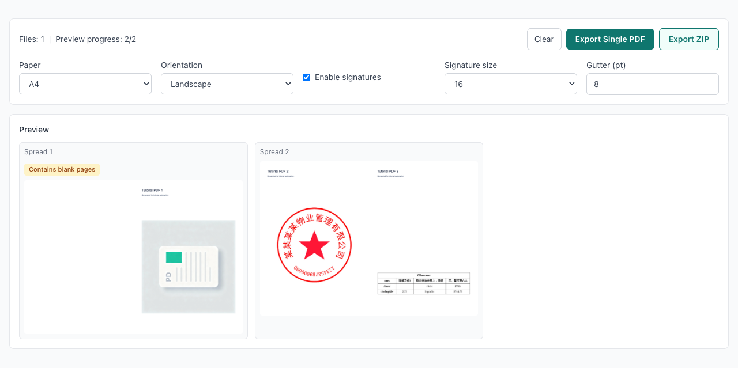
Task: Click the Gutter (pt) input field
Action: click(652, 84)
